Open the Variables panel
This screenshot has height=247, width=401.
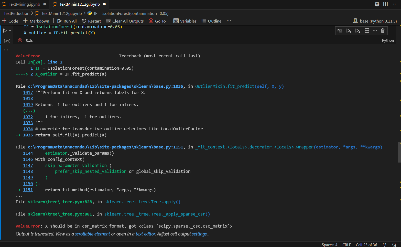[x=185, y=21]
